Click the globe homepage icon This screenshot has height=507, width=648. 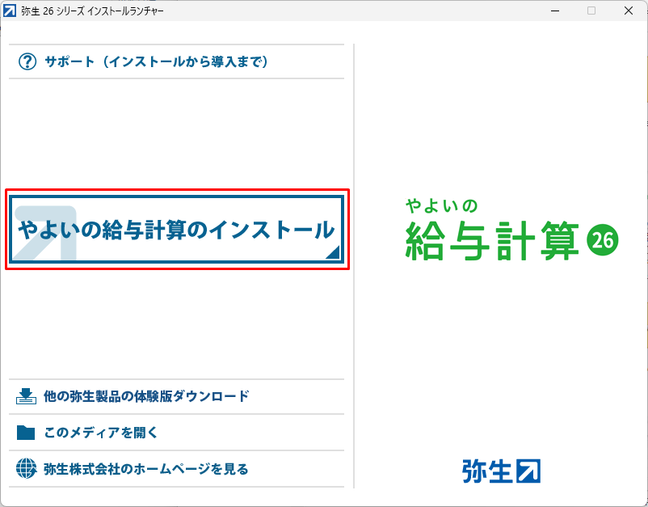[x=27, y=468]
